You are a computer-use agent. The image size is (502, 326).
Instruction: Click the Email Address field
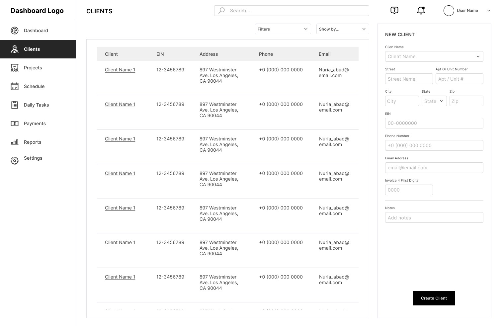coord(434,168)
